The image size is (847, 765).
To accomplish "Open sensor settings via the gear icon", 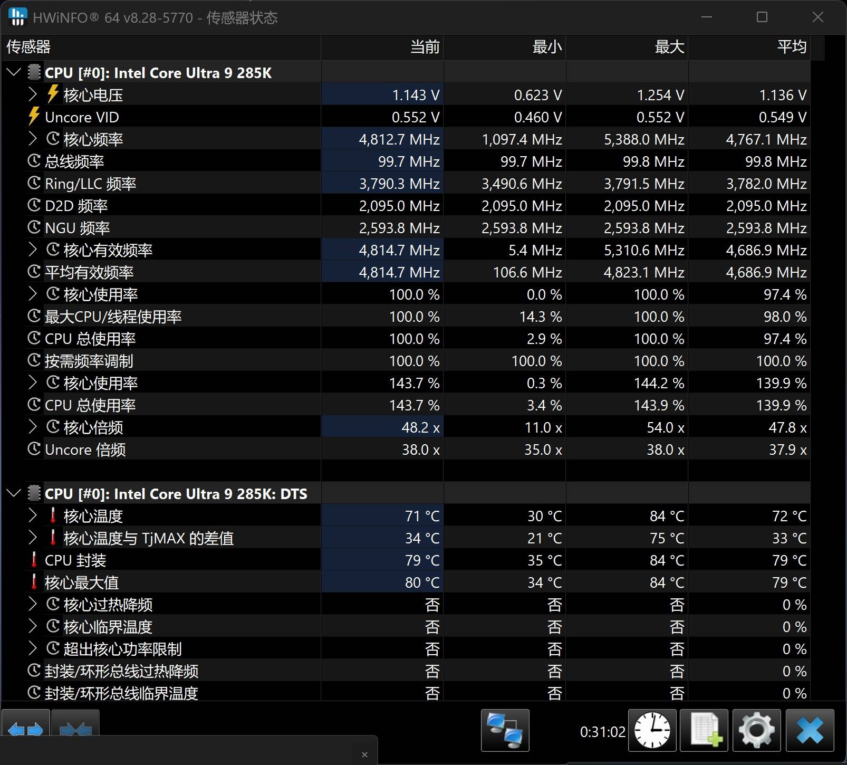I will click(x=756, y=730).
